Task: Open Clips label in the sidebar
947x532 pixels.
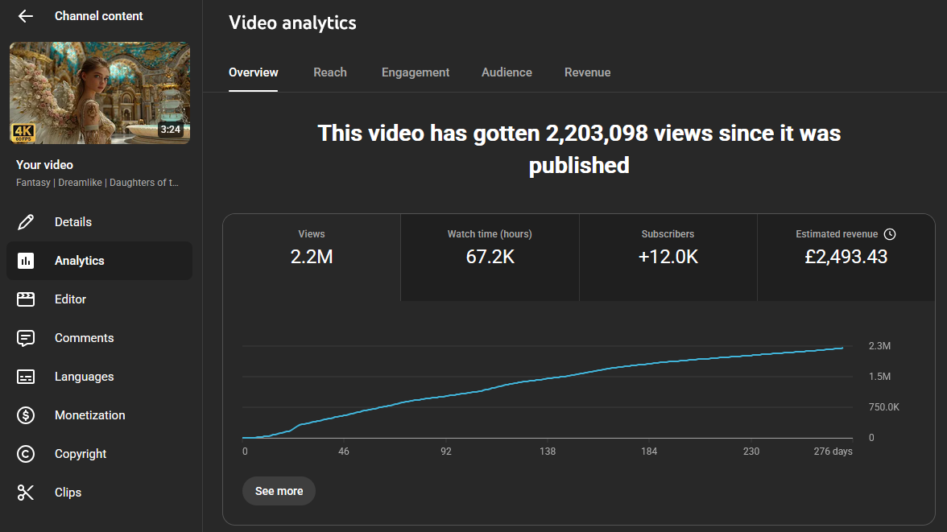Action: pos(68,493)
